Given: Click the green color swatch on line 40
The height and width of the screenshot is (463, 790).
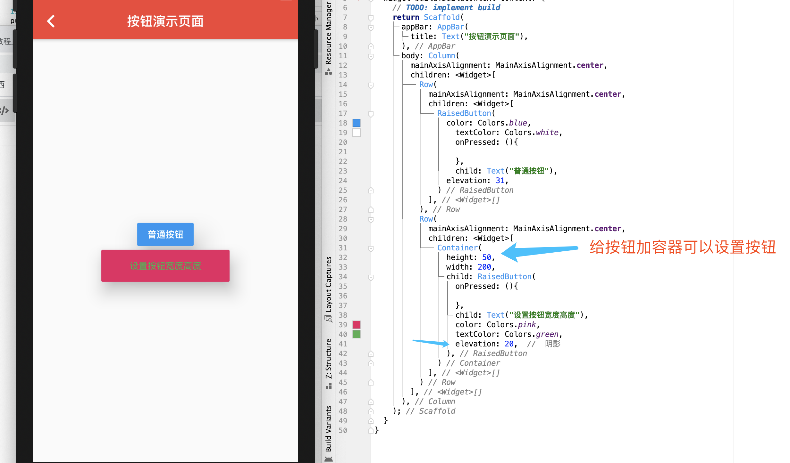Looking at the screenshot, I should [x=357, y=334].
